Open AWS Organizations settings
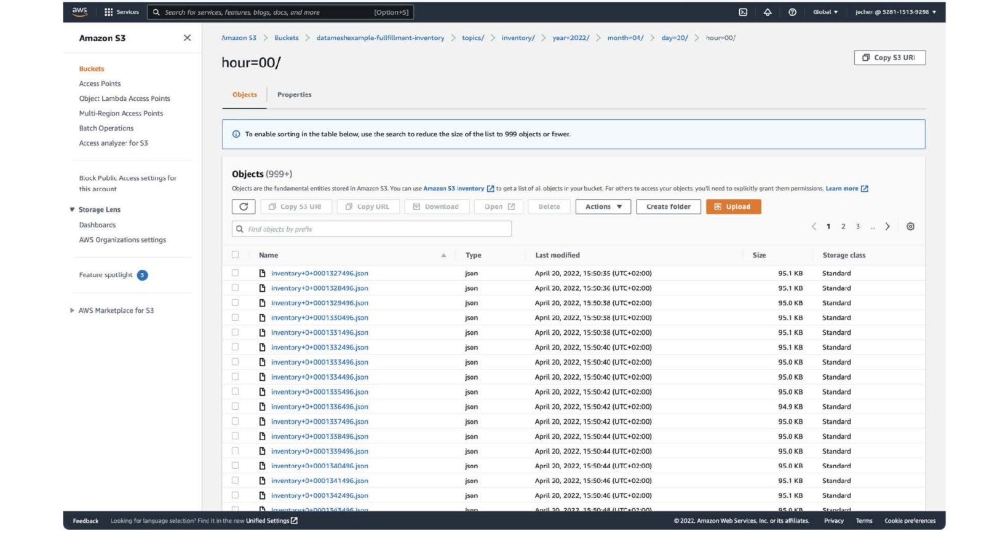 point(122,240)
